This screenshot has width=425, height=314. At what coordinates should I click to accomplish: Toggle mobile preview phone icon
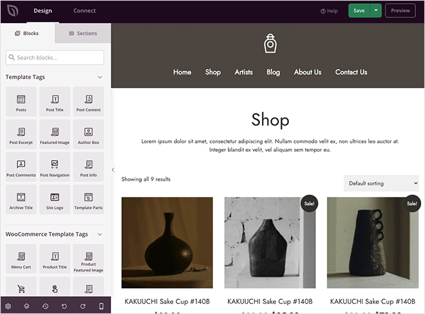click(x=101, y=306)
